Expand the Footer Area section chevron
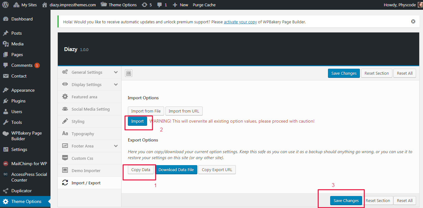The image size is (423, 208). point(116,146)
